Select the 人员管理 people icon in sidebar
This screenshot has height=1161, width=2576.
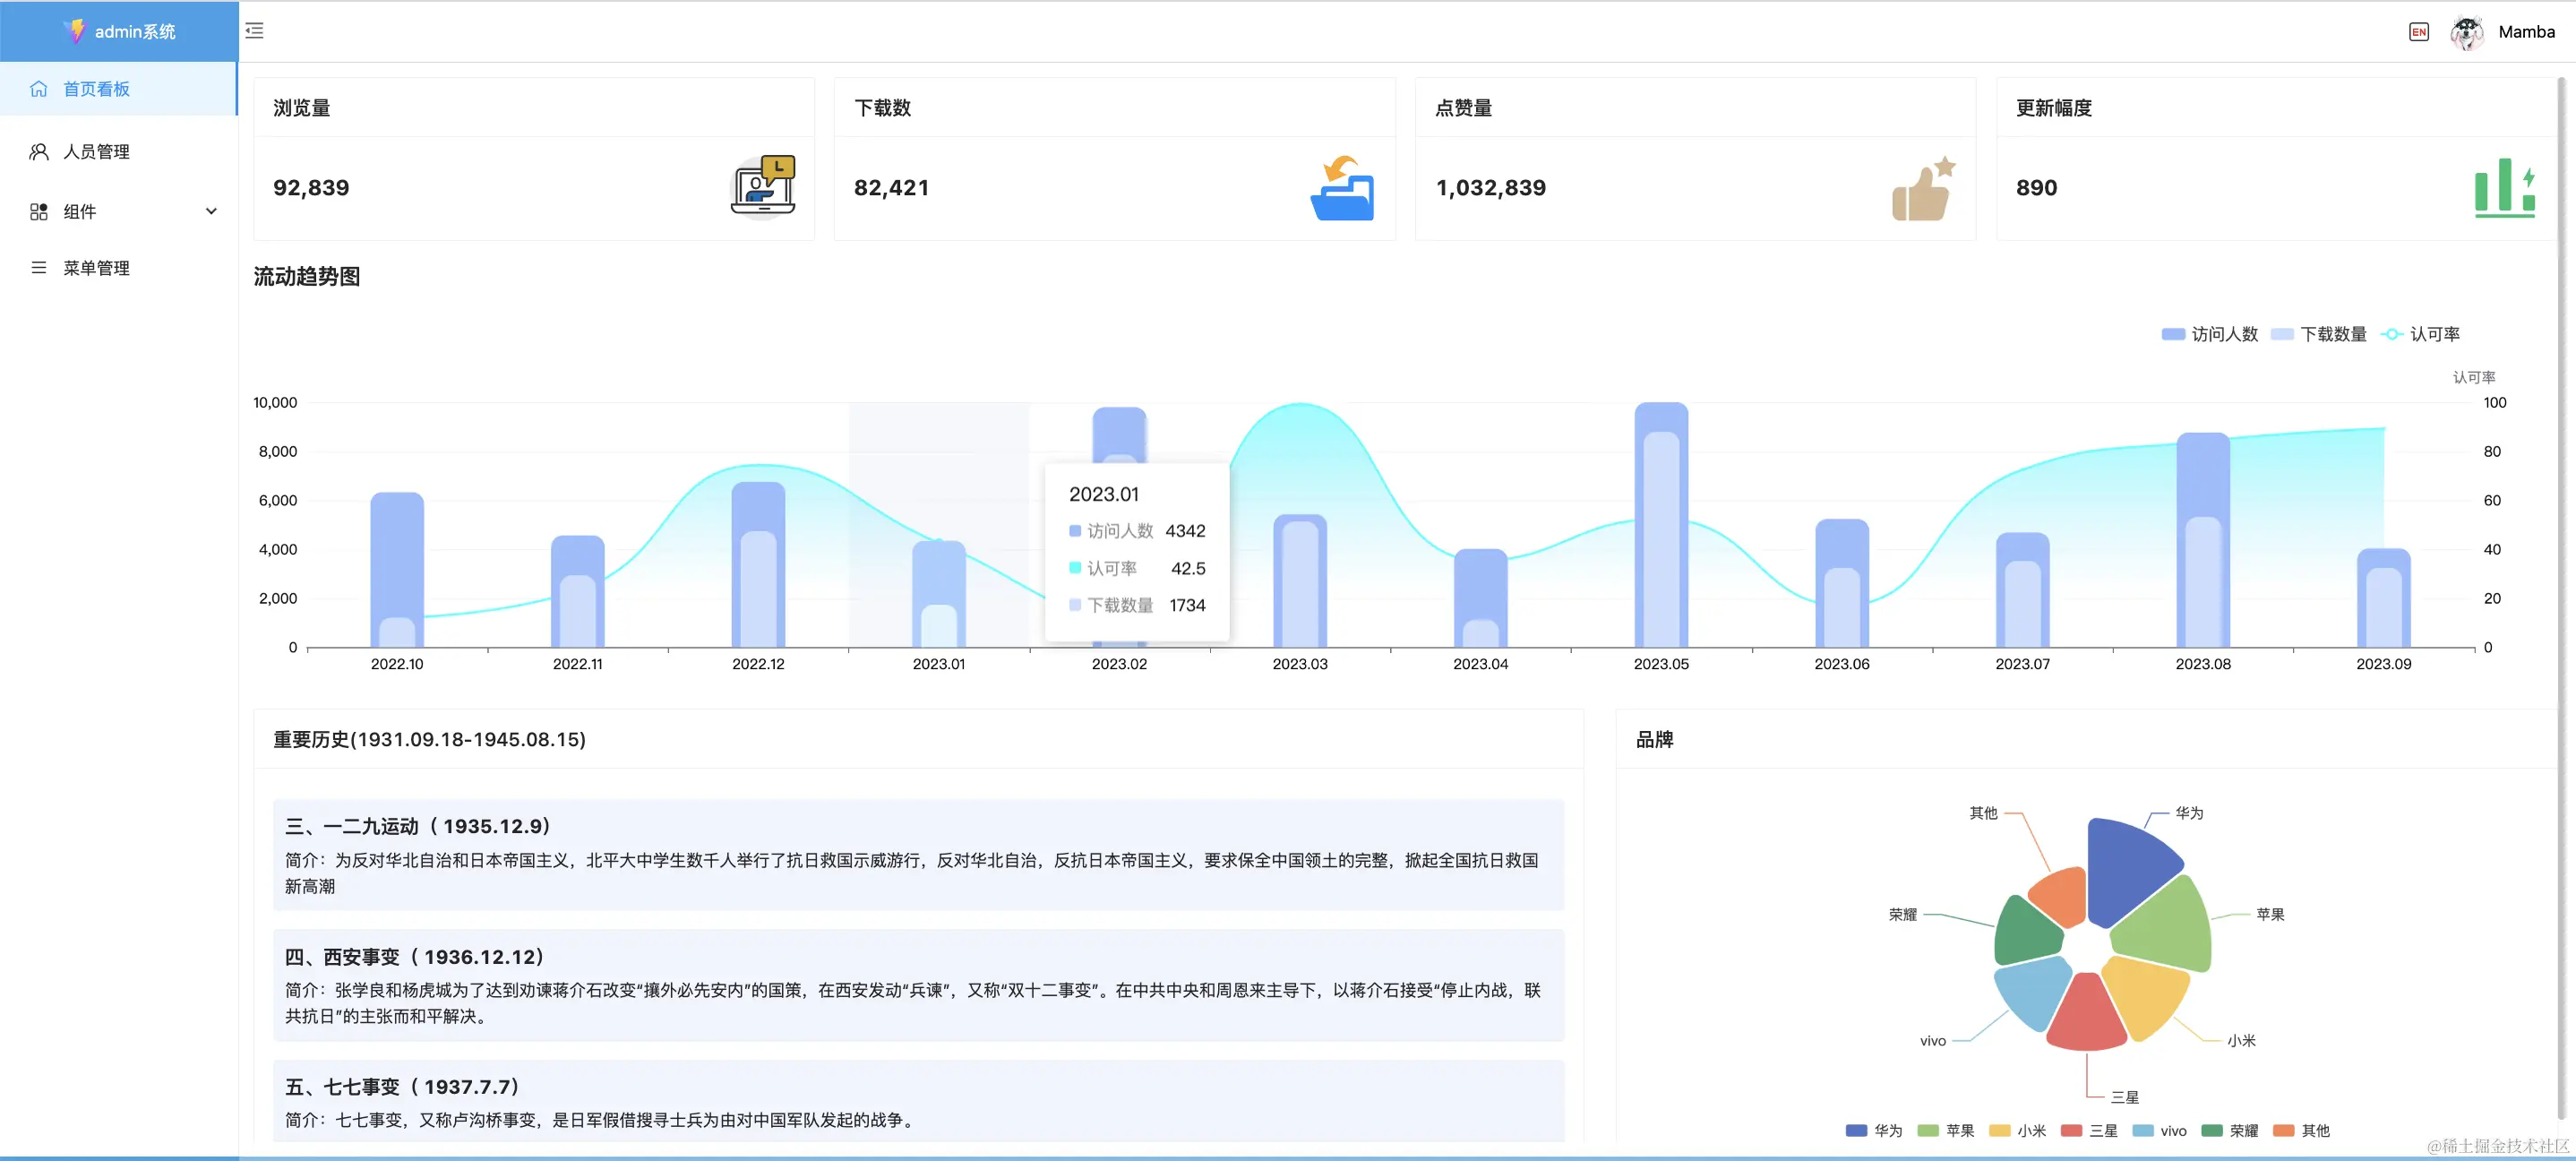pyautogui.click(x=38, y=151)
